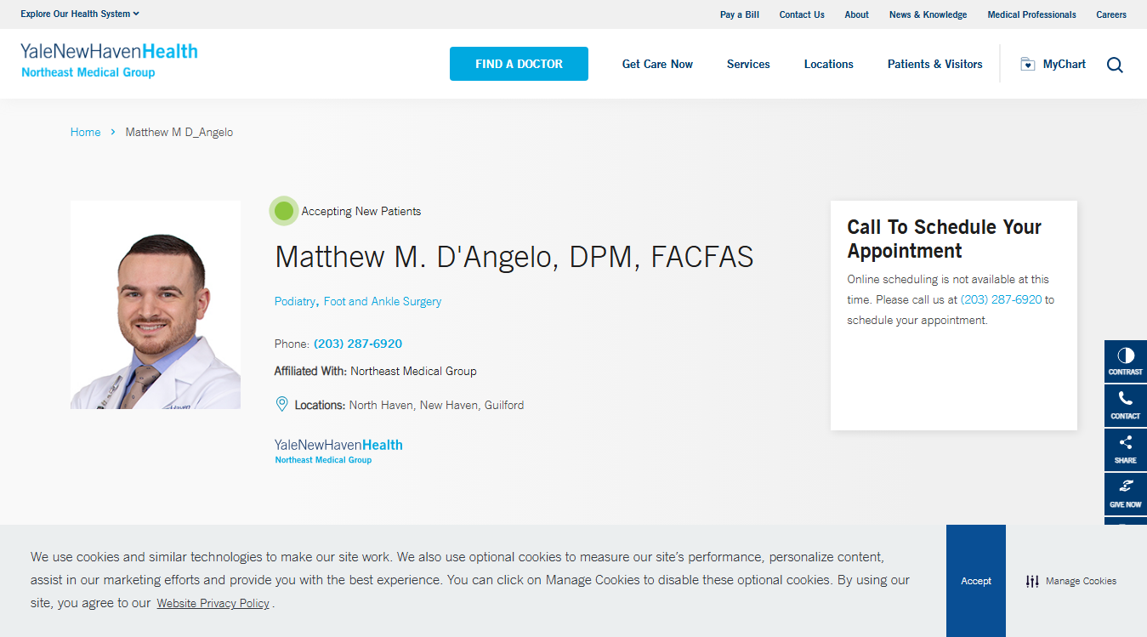Click the North Haven, New Haven, Guilford text

(x=436, y=405)
